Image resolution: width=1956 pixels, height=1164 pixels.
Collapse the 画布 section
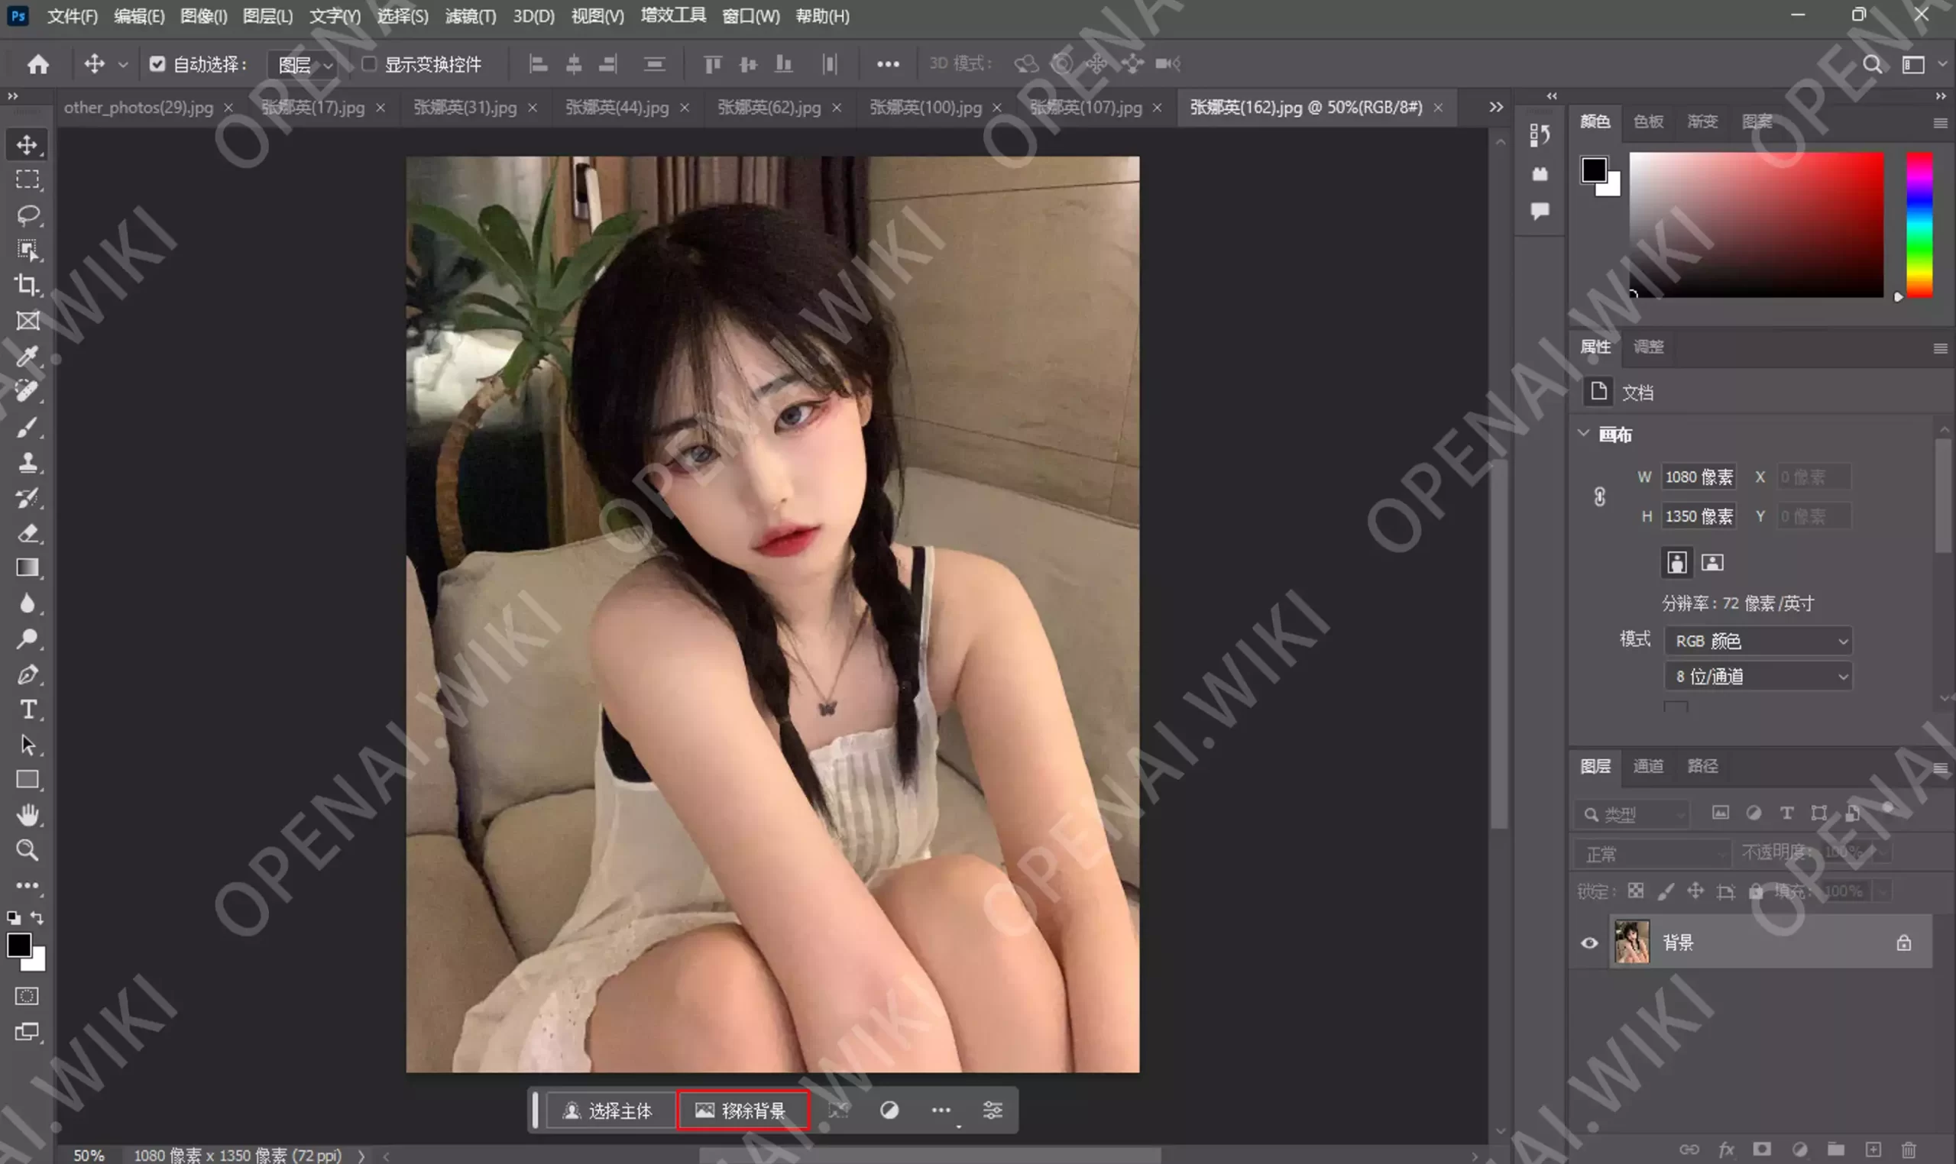coord(1583,434)
